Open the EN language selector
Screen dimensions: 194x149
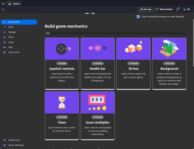point(187,9)
